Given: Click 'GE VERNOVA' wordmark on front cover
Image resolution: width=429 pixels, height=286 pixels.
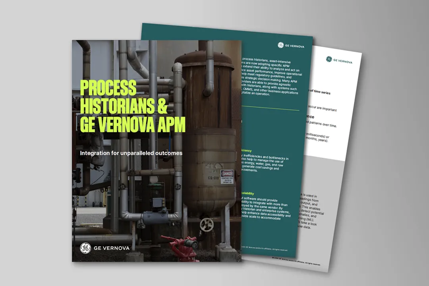Looking at the screenshot, I should [112, 248].
